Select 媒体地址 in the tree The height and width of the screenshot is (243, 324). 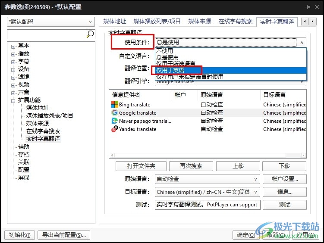(x=38, y=108)
